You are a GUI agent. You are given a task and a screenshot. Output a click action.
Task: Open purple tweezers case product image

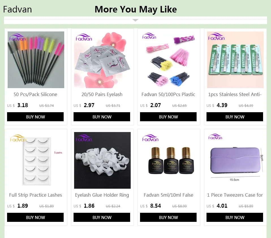point(235,160)
